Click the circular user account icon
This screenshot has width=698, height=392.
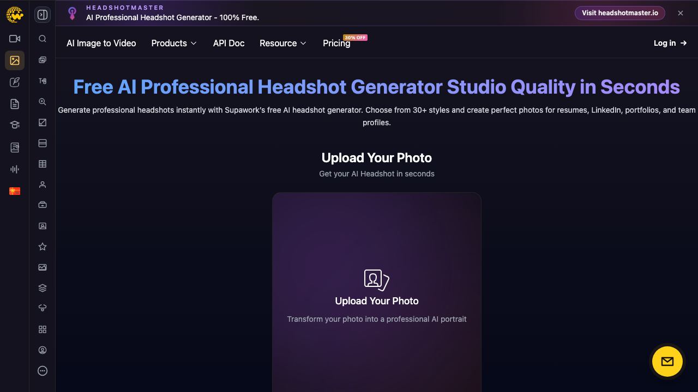(x=43, y=350)
